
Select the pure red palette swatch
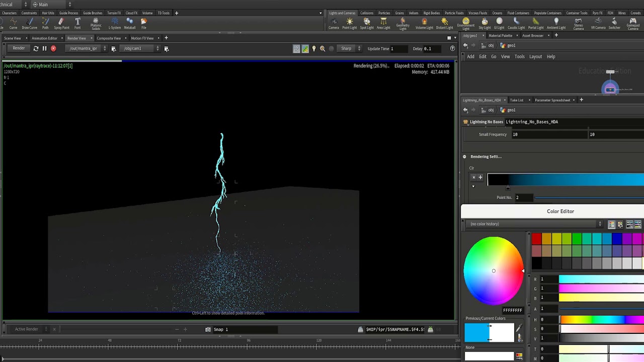(536, 239)
